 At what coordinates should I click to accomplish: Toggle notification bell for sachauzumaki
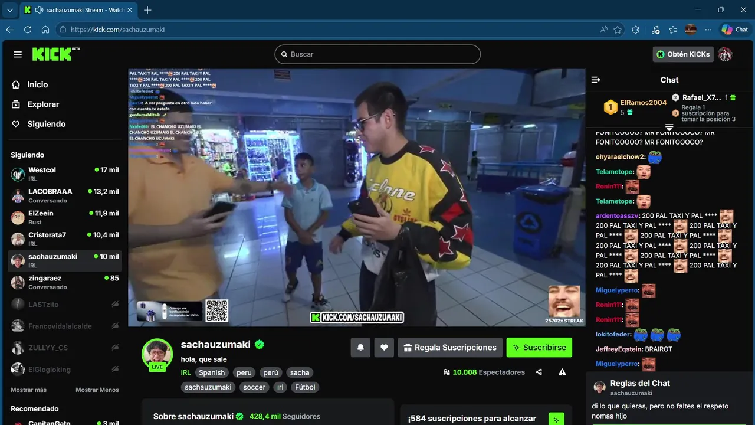pyautogui.click(x=360, y=348)
